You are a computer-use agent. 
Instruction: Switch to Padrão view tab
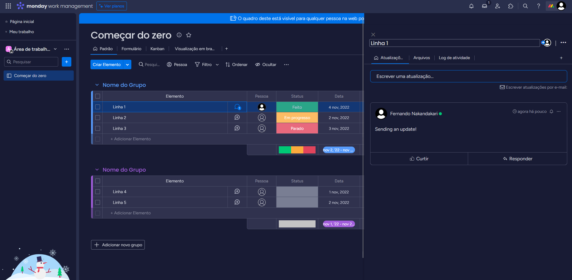pos(103,49)
